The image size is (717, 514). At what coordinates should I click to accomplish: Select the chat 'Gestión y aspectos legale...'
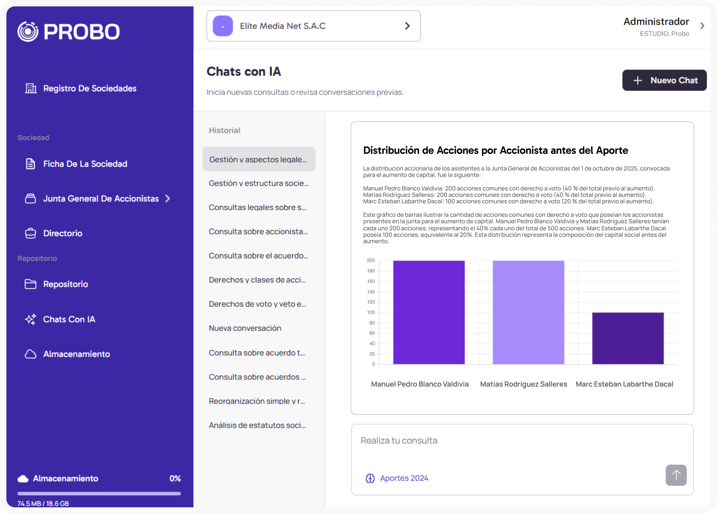(259, 159)
